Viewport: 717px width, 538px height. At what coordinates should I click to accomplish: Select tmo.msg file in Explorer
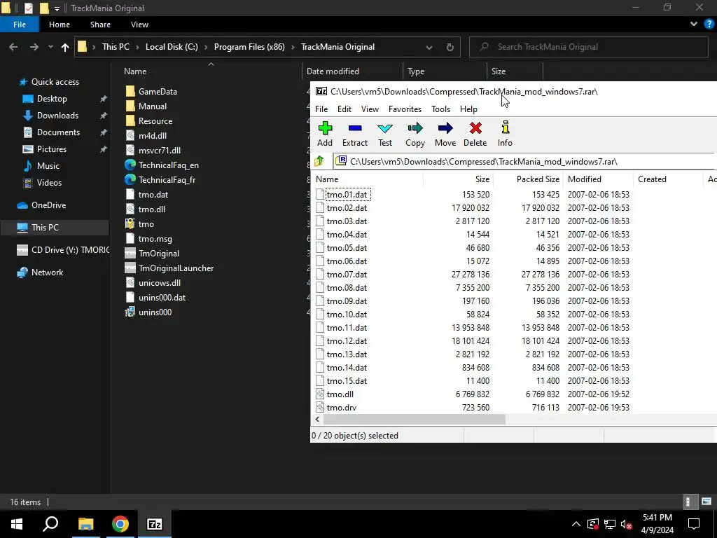155,239
